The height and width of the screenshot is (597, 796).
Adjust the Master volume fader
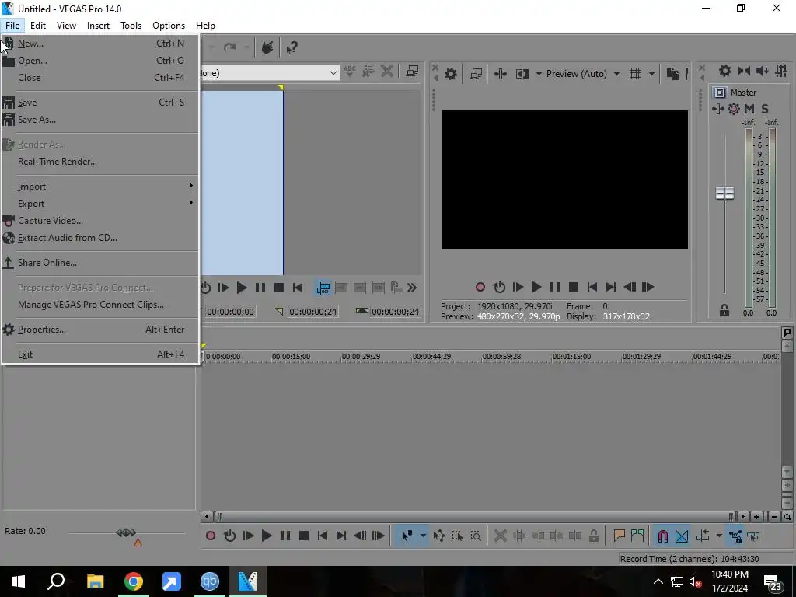(x=724, y=193)
